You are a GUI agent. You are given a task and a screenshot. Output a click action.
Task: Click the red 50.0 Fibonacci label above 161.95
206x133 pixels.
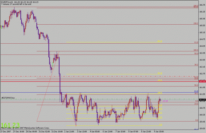coord(196,85)
